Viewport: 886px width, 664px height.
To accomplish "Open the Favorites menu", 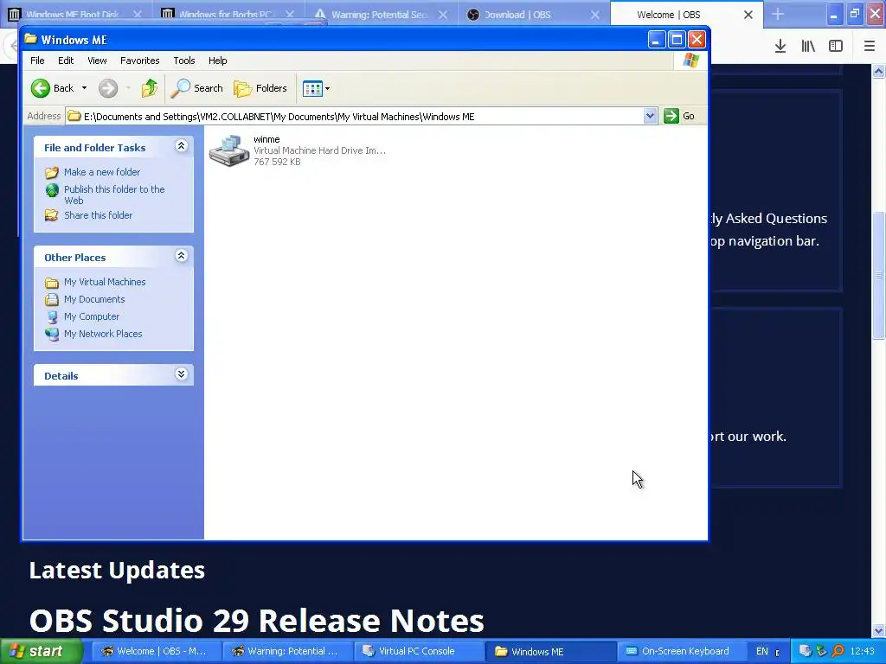I will click(x=139, y=61).
